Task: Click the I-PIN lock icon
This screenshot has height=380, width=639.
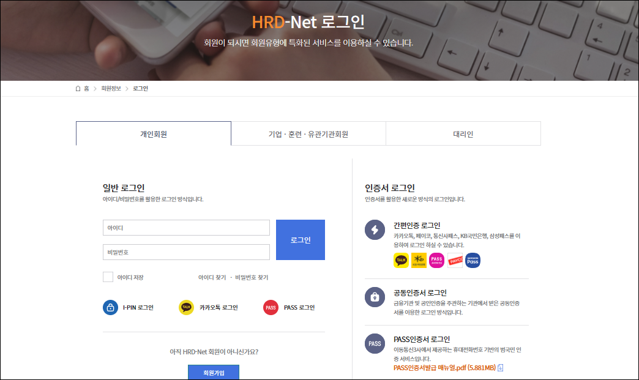Action: coord(110,308)
